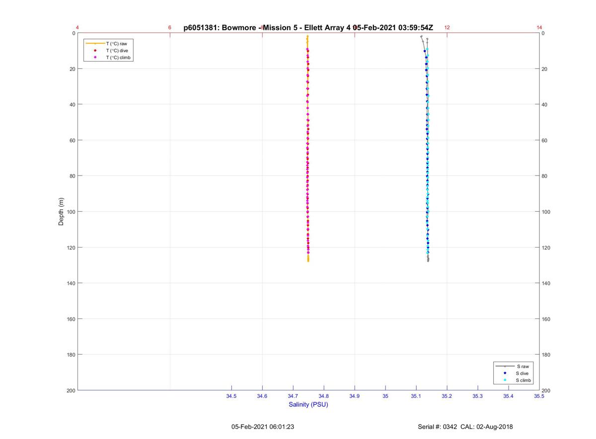This screenshot has width=596, height=439.
Task: Click the 35.2 salinity tick label
Action: [x=447, y=396]
